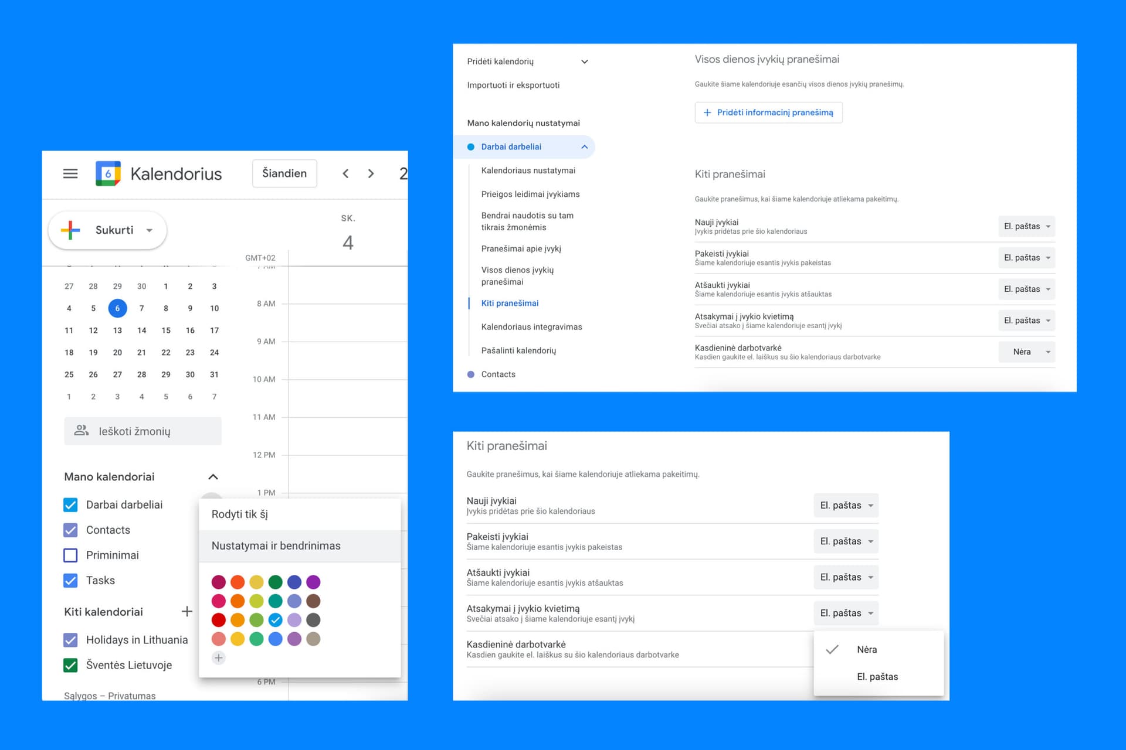Open Kasdieninė darbotvarkė Nėra dropdown
The height and width of the screenshot is (750, 1126).
pyautogui.click(x=1026, y=352)
